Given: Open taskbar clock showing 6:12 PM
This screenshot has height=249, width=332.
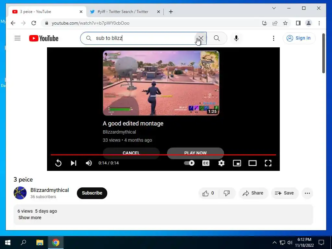Looking at the screenshot, I should (304, 243).
